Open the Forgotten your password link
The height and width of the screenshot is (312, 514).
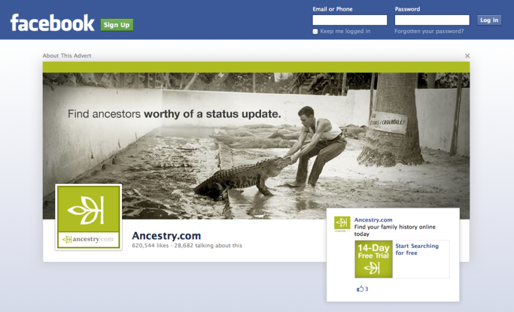(x=429, y=31)
